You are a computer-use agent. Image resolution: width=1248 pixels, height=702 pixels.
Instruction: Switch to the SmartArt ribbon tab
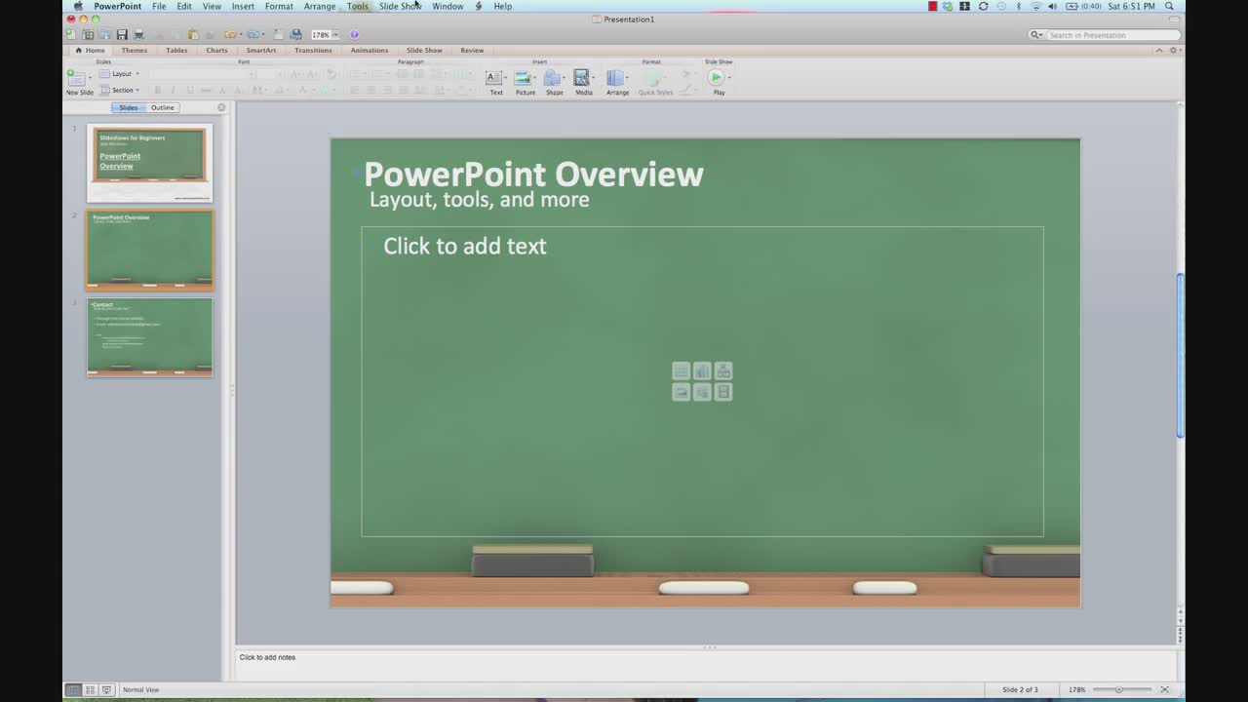[x=261, y=50]
